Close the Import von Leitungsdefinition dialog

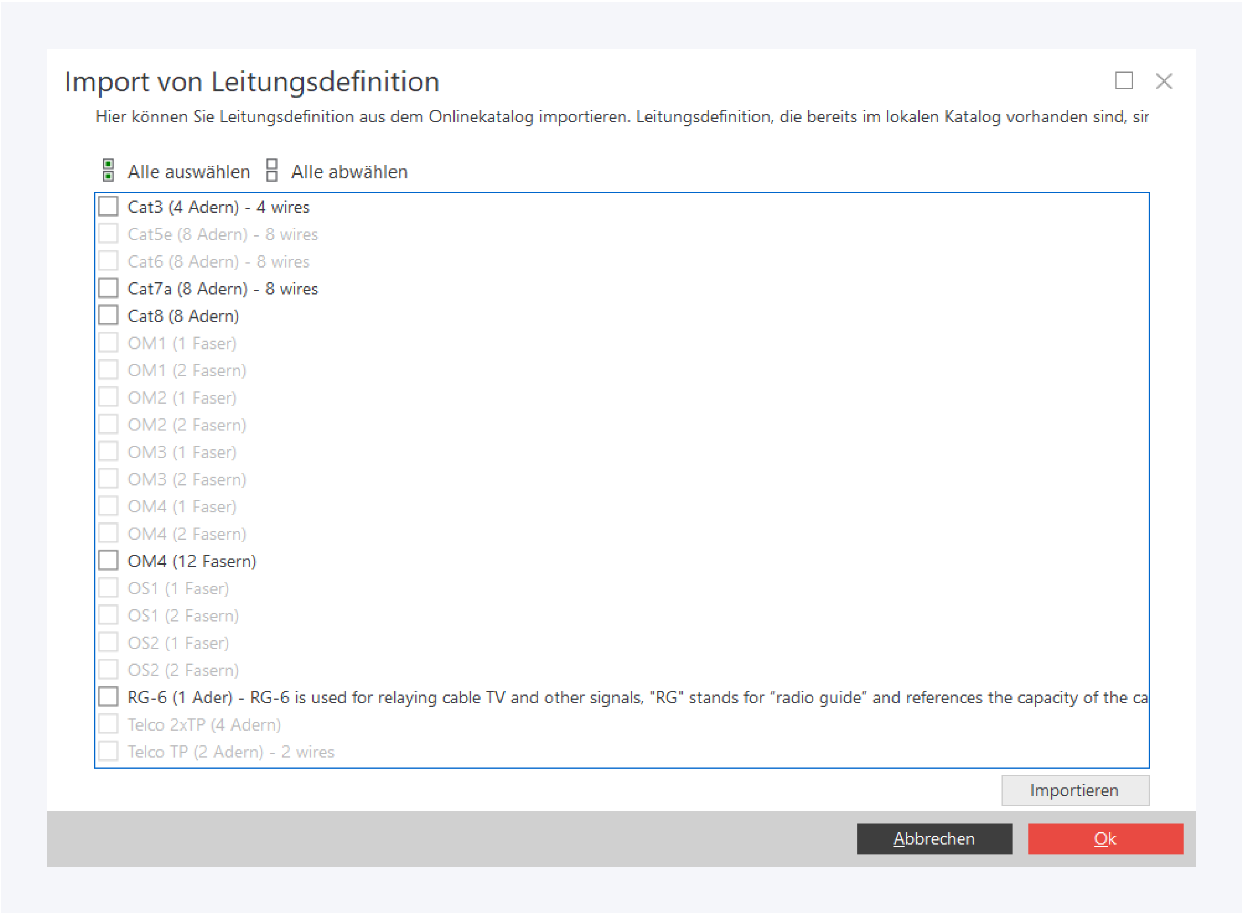1164,81
